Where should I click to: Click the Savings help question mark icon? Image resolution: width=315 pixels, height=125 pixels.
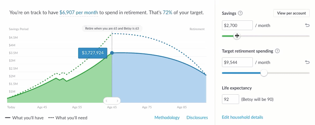pos(240,13)
